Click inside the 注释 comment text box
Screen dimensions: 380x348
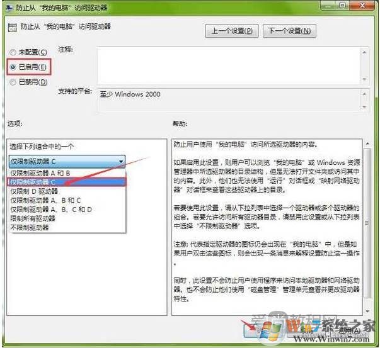point(229,65)
